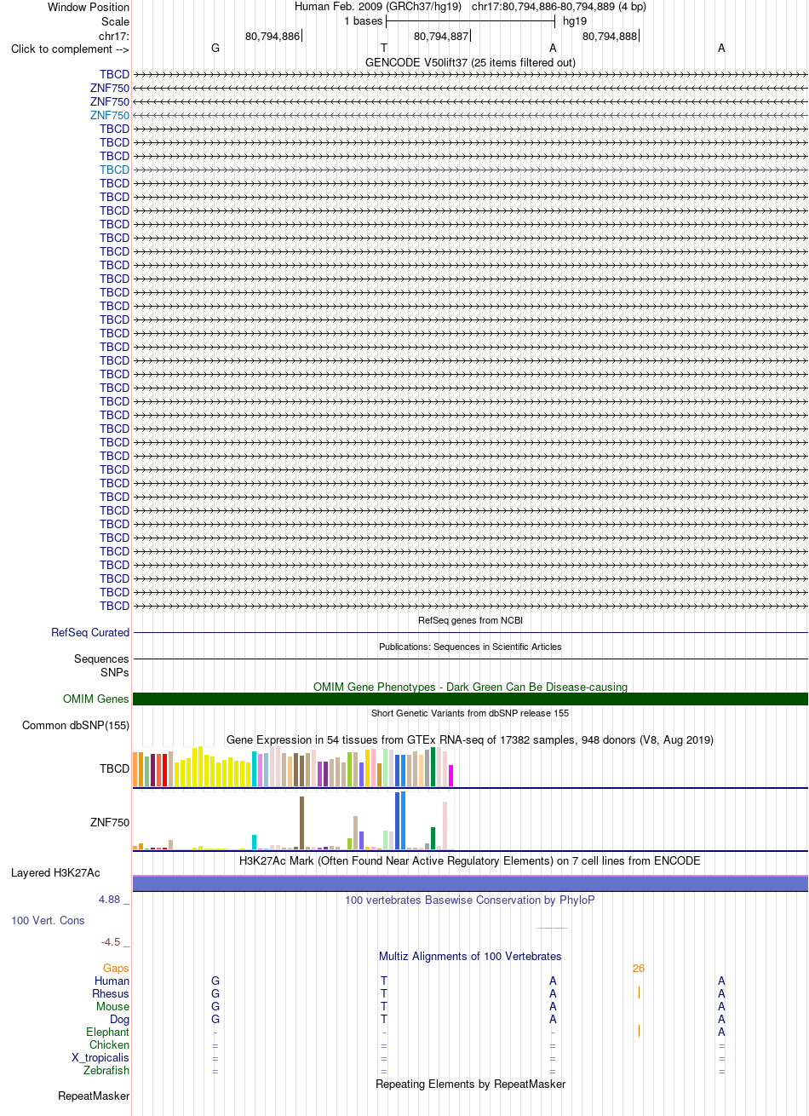Image resolution: width=809 pixels, height=1116 pixels.
Task: Open '100 vertebrates Basewise Conservation by PhyloP' title
Action: pyautogui.click(x=470, y=900)
